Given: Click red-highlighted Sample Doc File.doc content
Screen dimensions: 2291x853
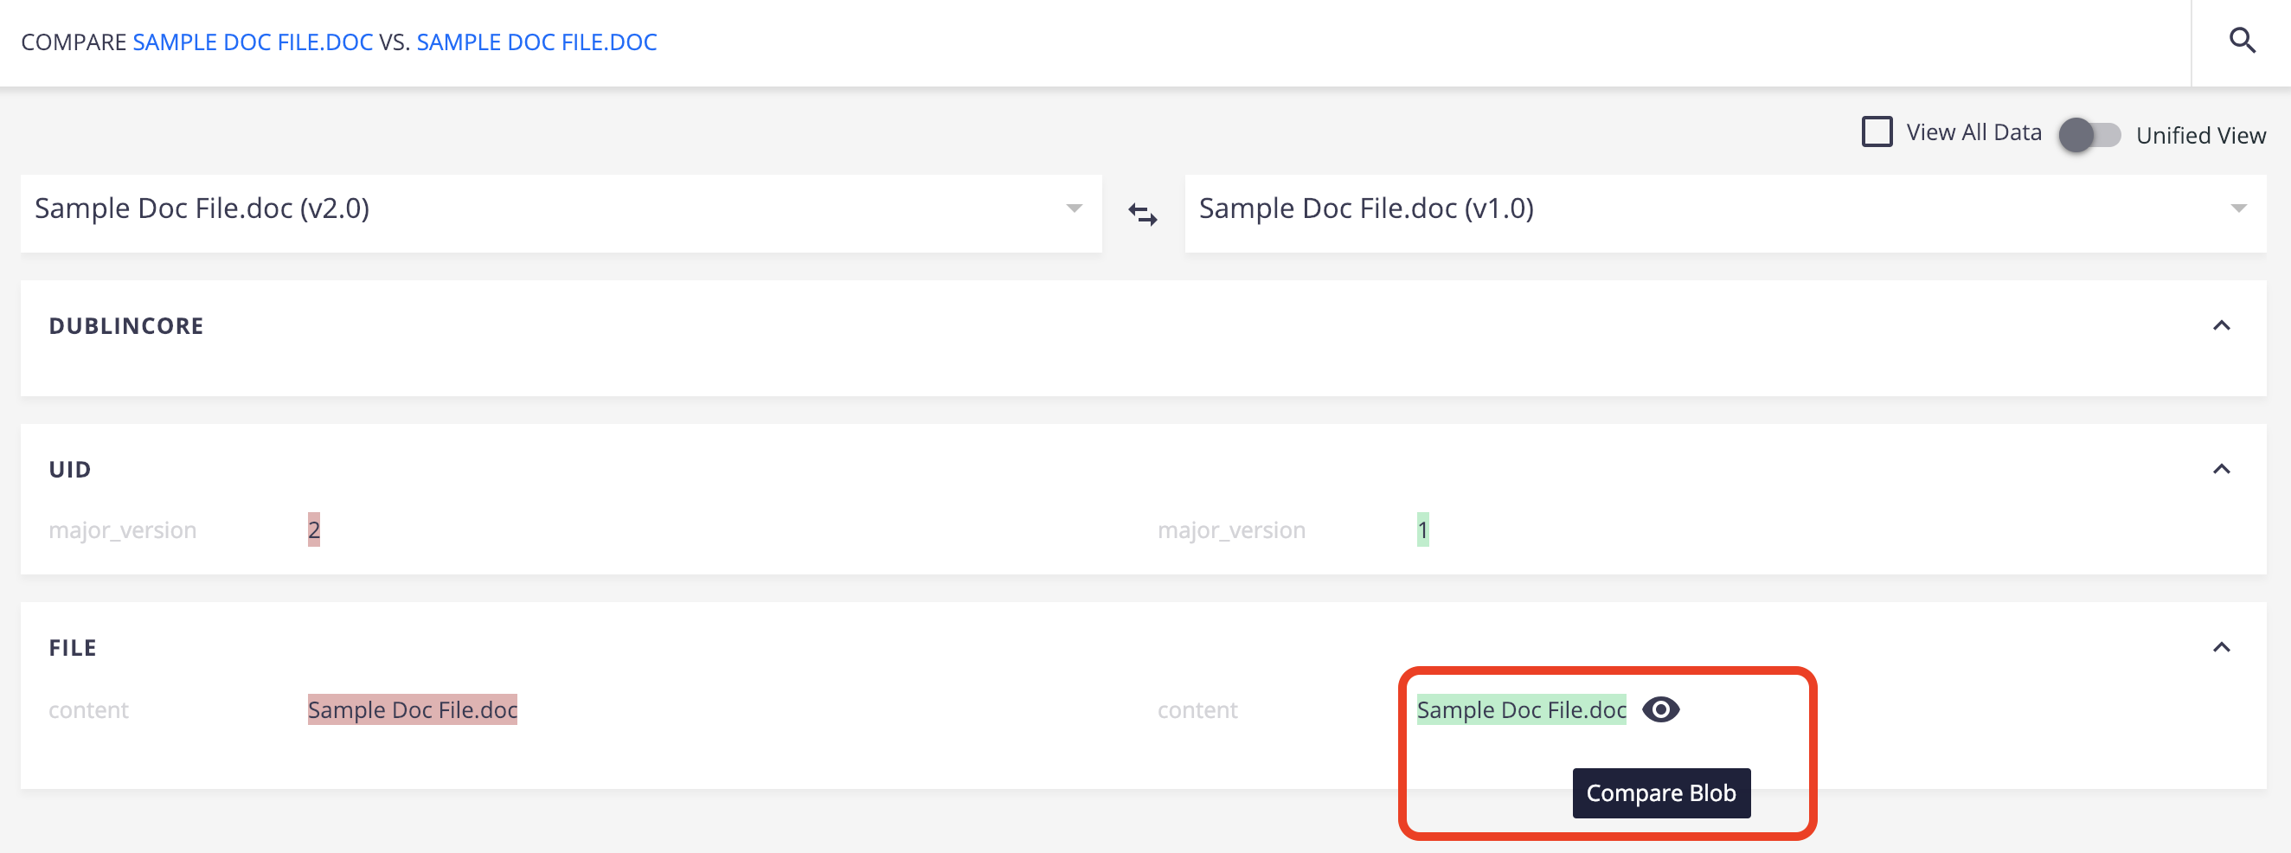Looking at the screenshot, I should (x=413, y=709).
